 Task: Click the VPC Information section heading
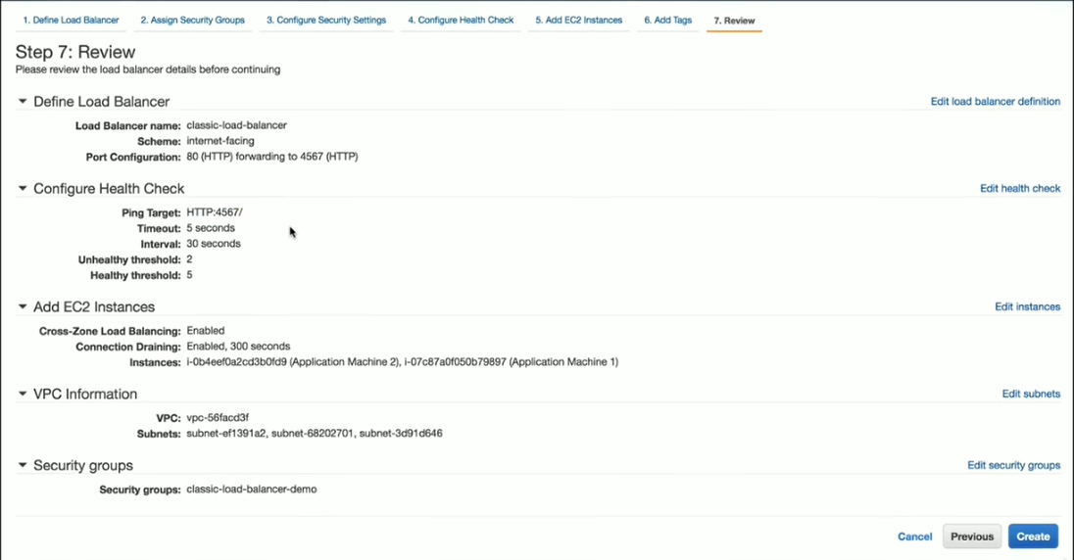tap(85, 394)
